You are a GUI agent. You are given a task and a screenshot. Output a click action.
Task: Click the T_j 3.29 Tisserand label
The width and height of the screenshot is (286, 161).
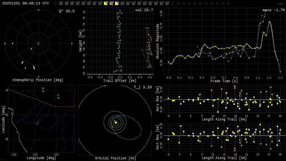[142, 87]
